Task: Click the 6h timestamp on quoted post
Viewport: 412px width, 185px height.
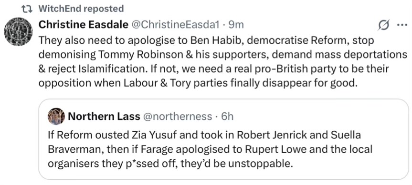Action: point(227,117)
